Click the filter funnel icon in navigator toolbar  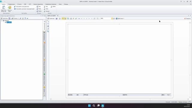tap(25, 18)
